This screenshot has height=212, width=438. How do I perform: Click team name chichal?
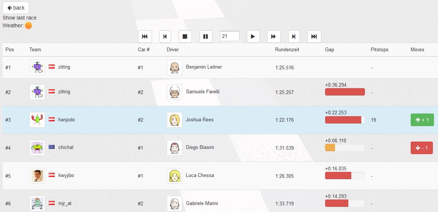point(66,147)
